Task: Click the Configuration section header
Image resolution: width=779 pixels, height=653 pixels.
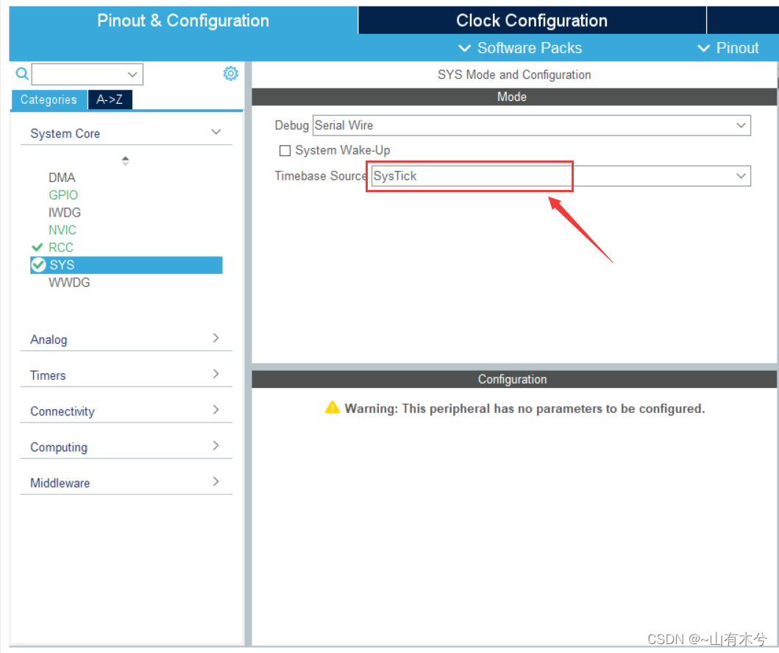Action: (x=513, y=379)
